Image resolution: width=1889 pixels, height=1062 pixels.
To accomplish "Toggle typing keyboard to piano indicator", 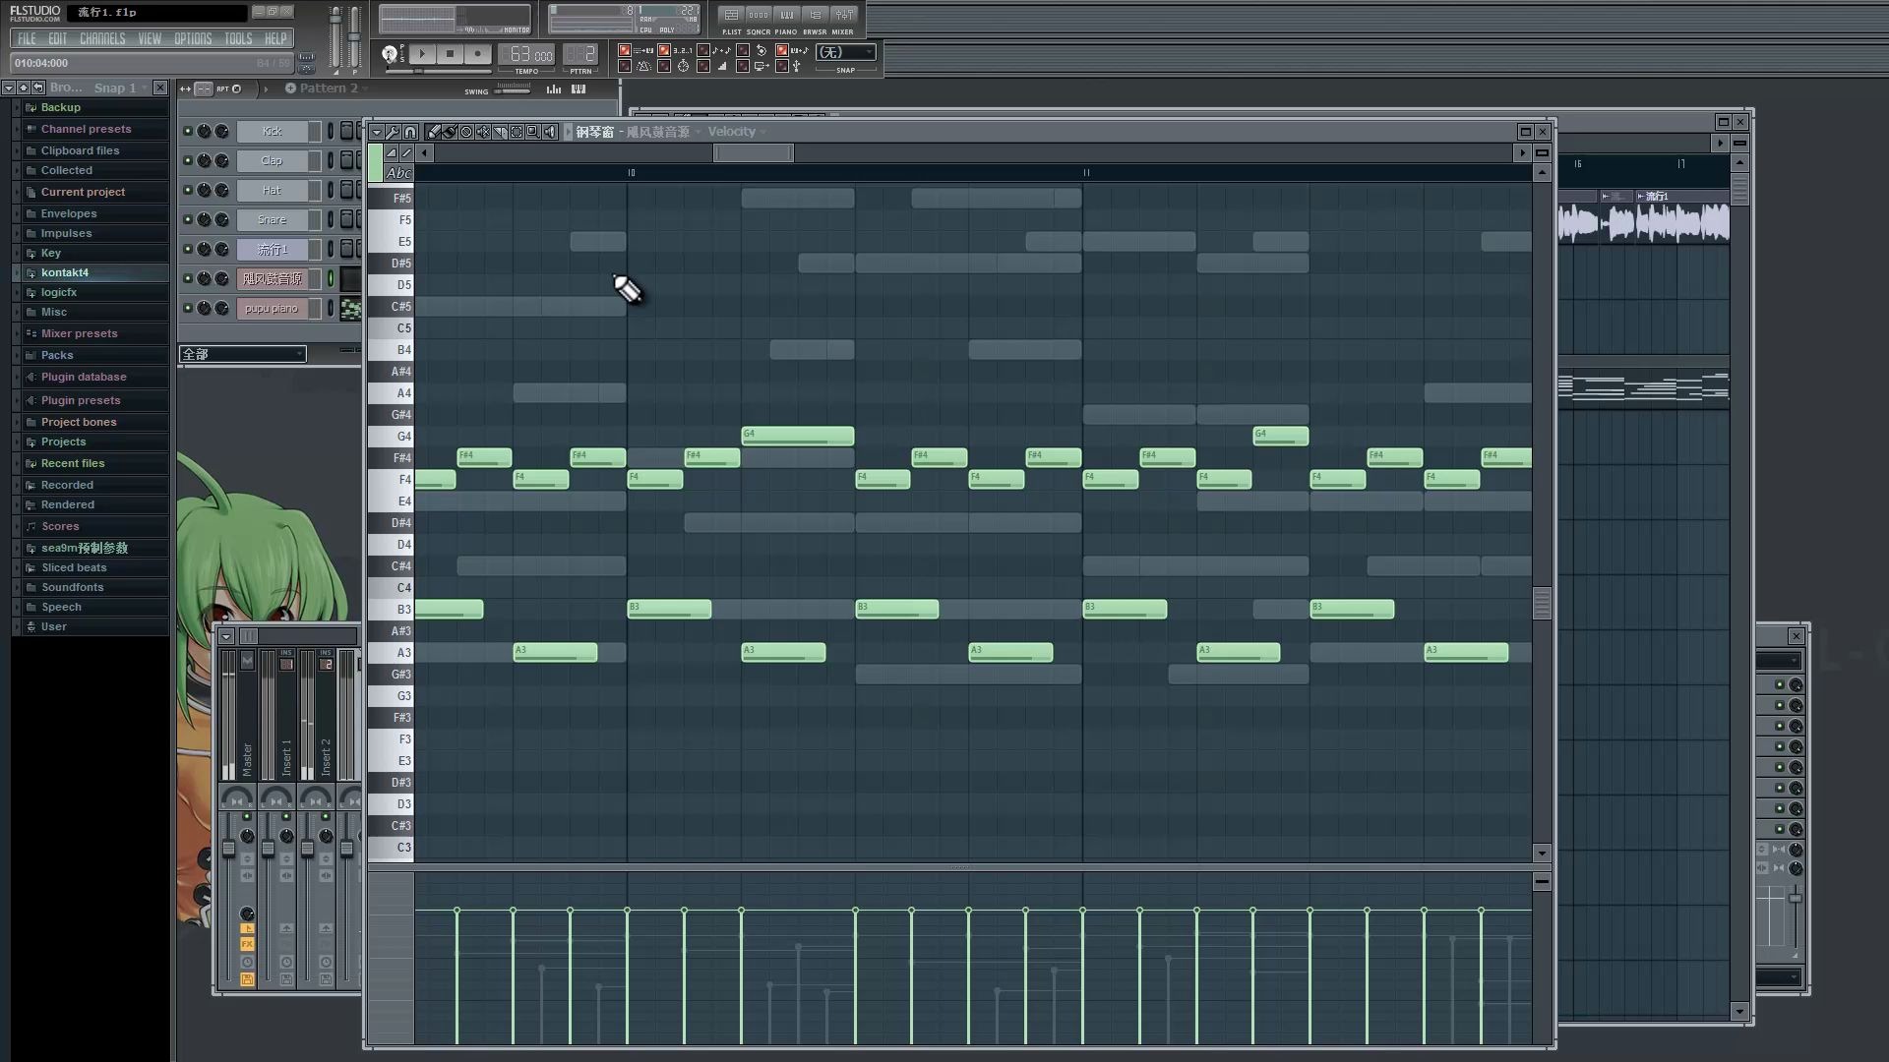I will tap(625, 50).
